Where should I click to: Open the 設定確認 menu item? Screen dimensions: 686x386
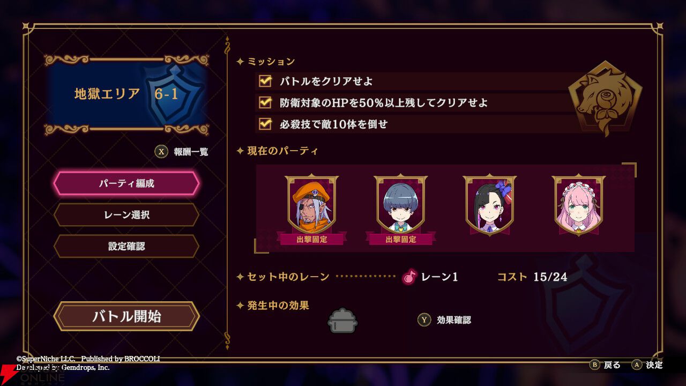tap(126, 247)
